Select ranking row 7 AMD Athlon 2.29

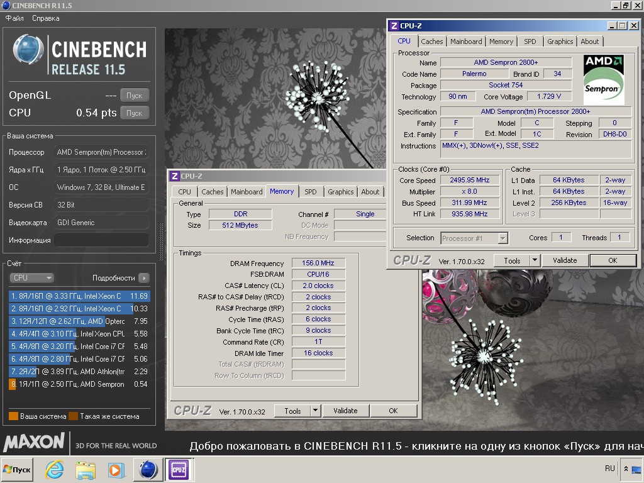pyautogui.click(x=79, y=371)
